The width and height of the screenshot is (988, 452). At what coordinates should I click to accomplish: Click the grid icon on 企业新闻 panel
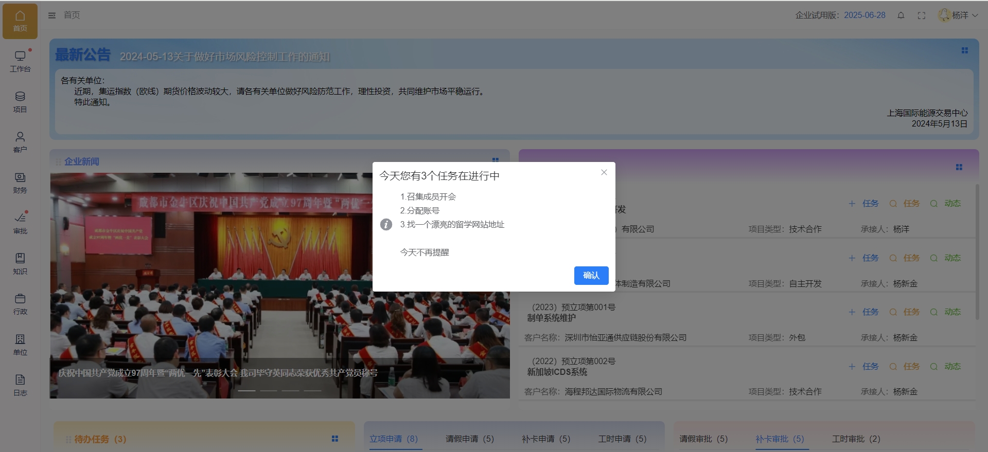click(x=496, y=160)
